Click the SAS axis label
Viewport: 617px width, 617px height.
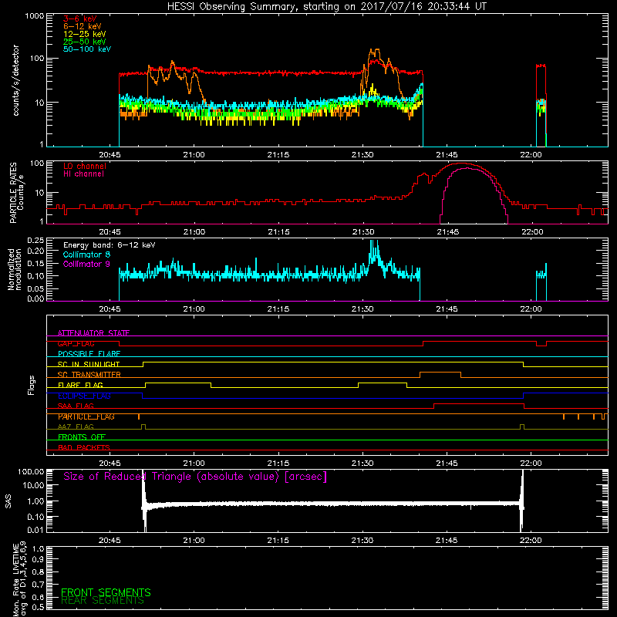(x=8, y=501)
